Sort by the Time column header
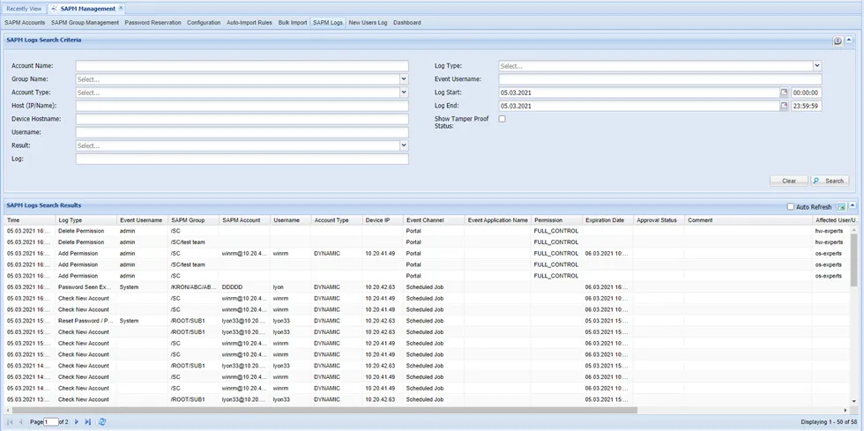 point(29,220)
